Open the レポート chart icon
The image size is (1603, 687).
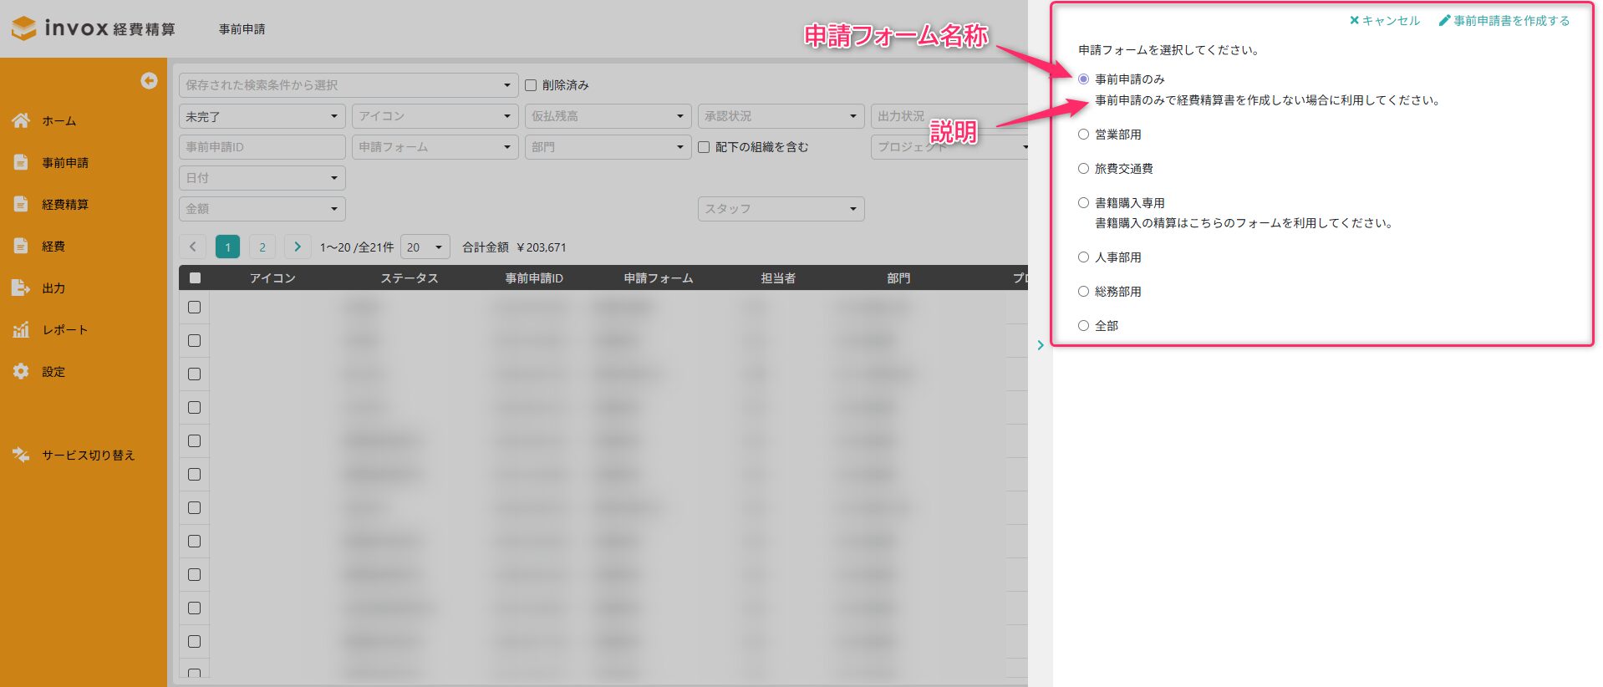click(21, 329)
